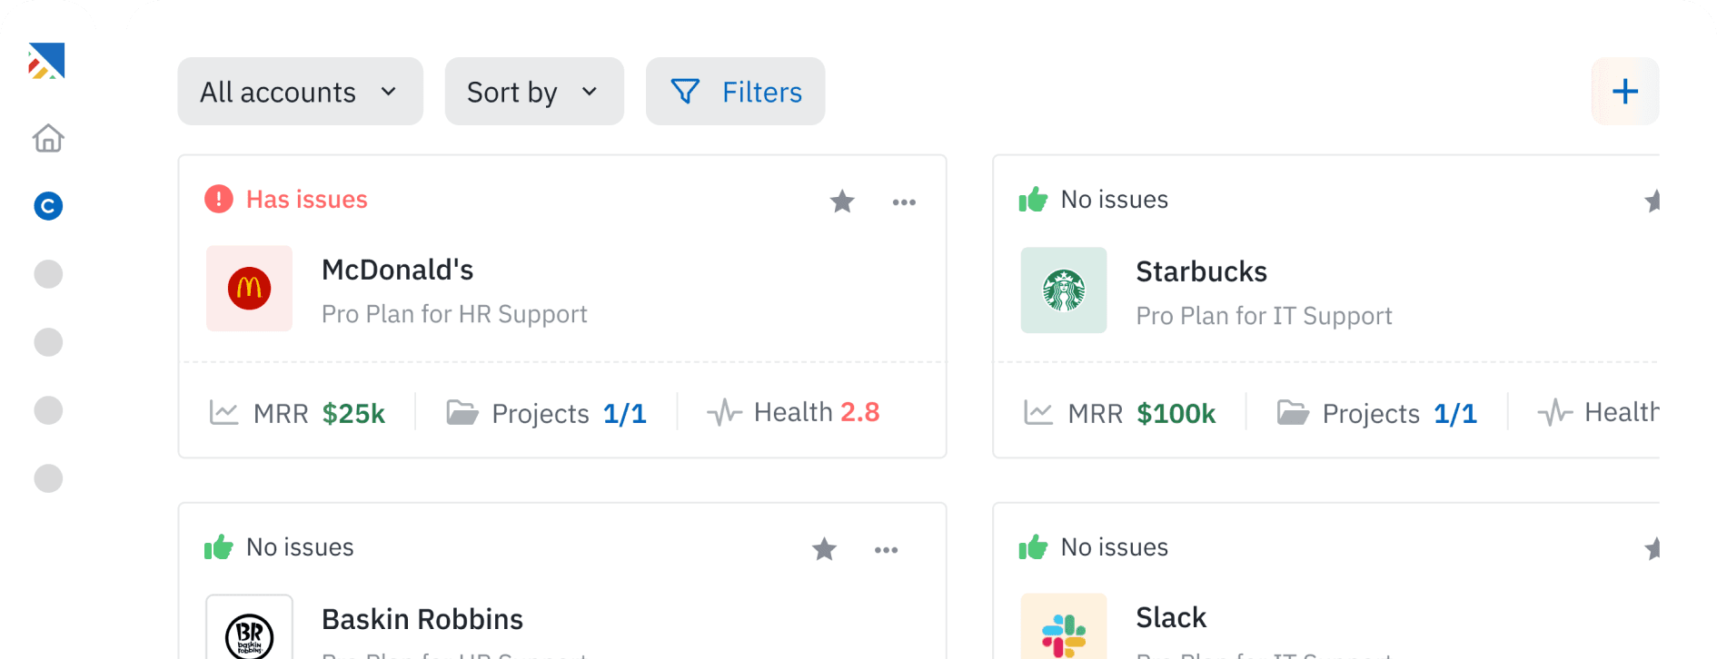Click the Has issues status label
Screen dimensions: 1717x659
click(x=307, y=199)
